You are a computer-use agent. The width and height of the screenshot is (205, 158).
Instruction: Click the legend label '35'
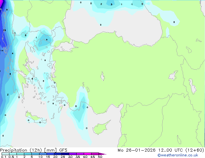point(78,157)
